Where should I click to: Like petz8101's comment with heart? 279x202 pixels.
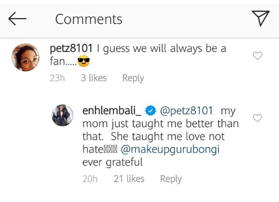(258, 56)
